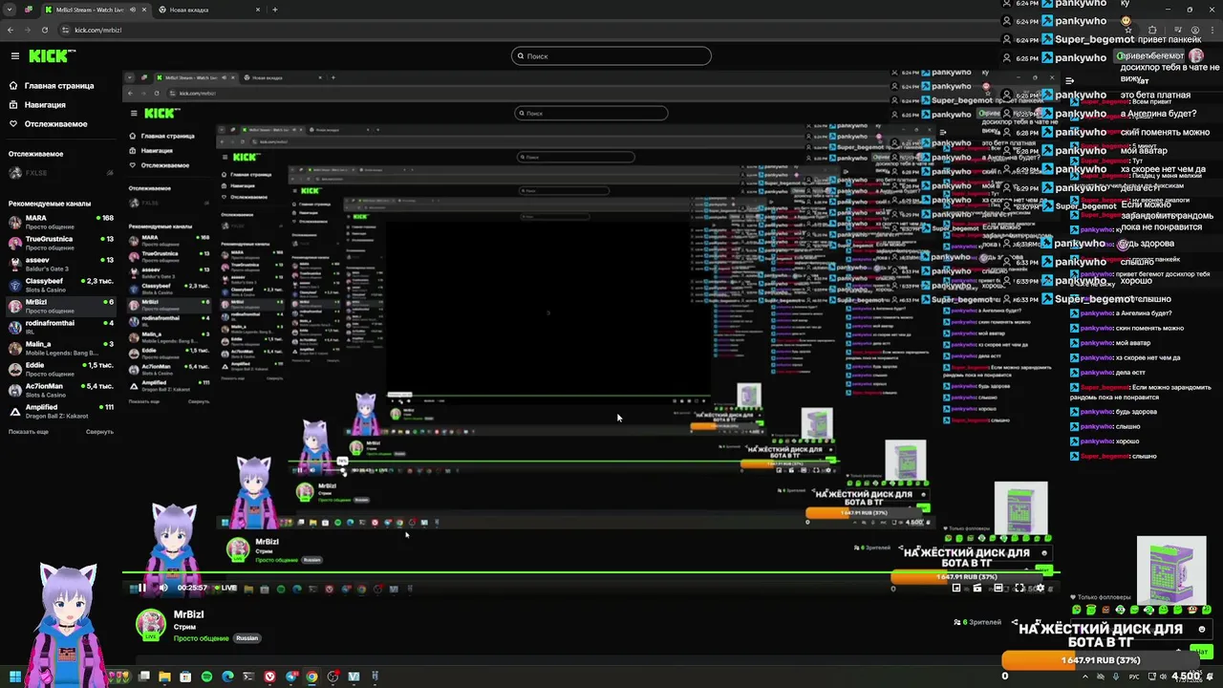Pause the stream next to 00:25:57
Viewport: 1223px width, 688px height.
tap(142, 588)
